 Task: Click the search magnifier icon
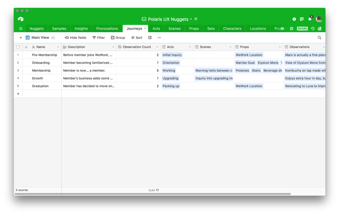click(319, 38)
